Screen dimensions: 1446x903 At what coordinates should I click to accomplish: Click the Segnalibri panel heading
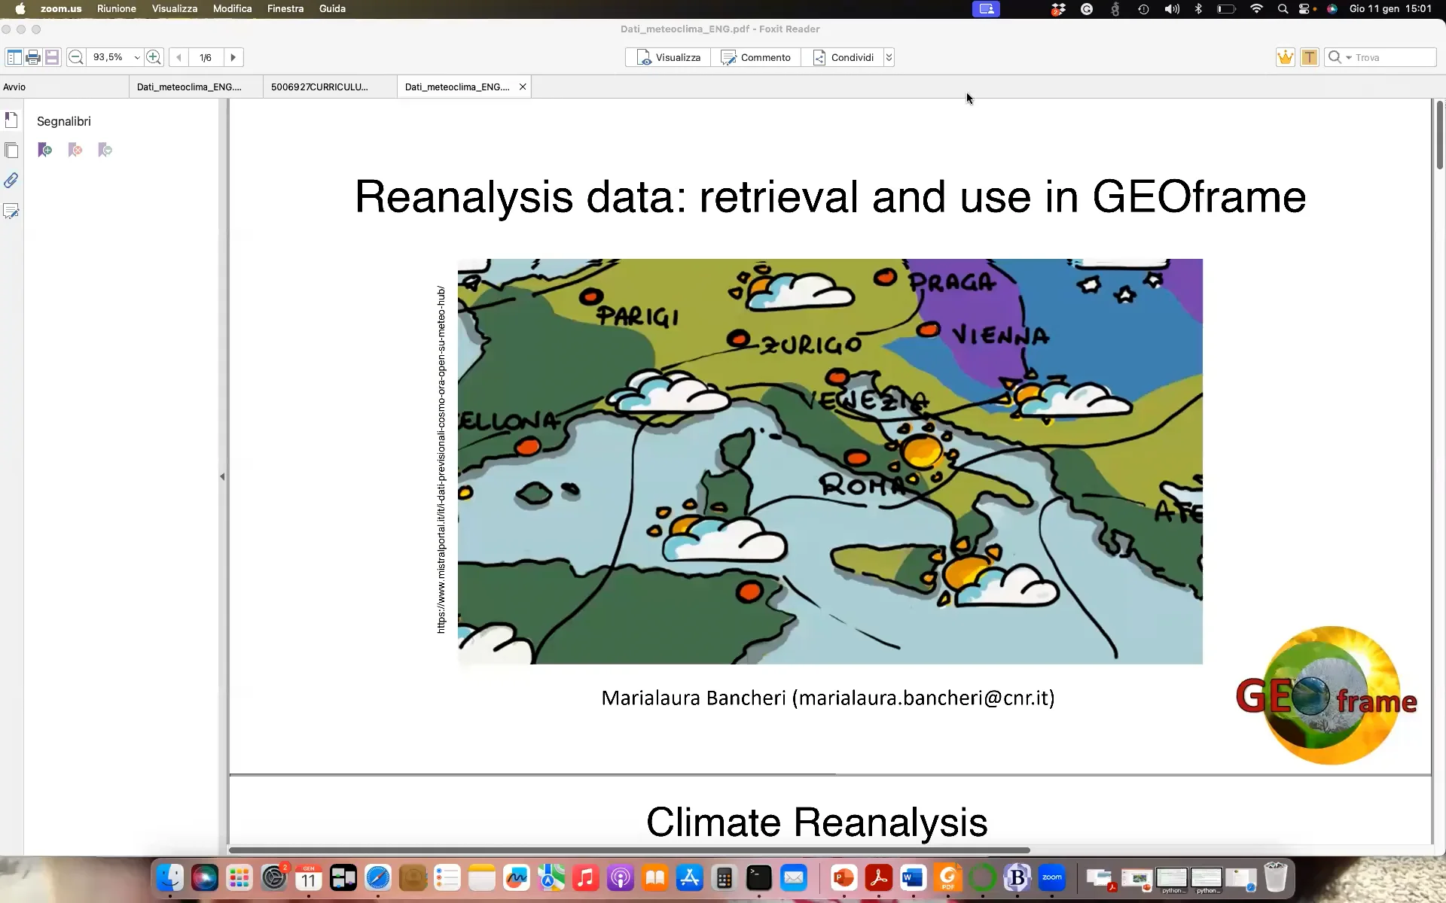tap(64, 121)
